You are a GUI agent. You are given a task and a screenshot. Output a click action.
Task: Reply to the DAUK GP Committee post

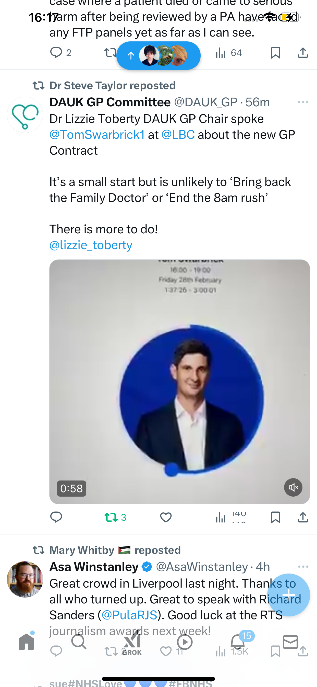coord(56,517)
